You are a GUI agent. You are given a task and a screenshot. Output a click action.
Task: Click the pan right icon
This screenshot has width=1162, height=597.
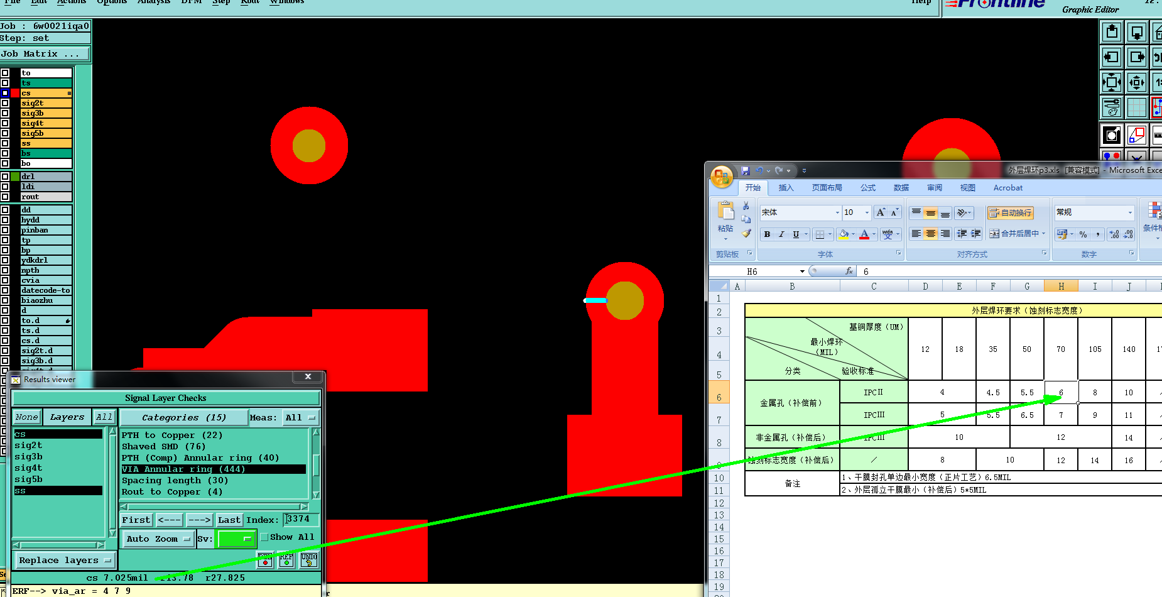click(1137, 57)
